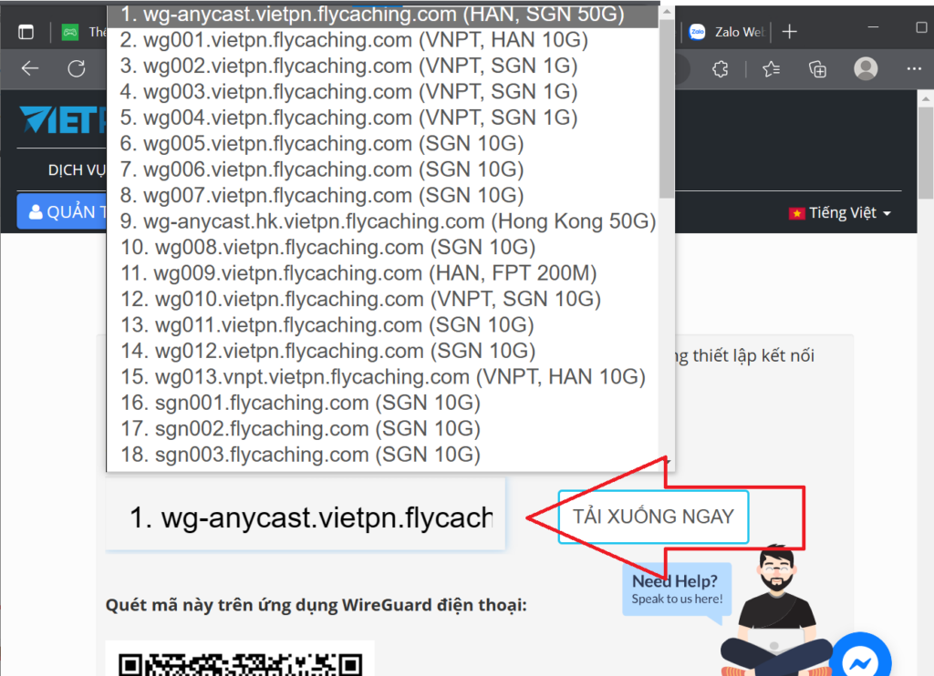
Task: Pick server 10 wg008 (SGN 10G)
Action: [382, 247]
